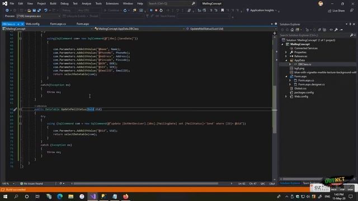Open File Explorer from the taskbar

(x=71, y=196)
